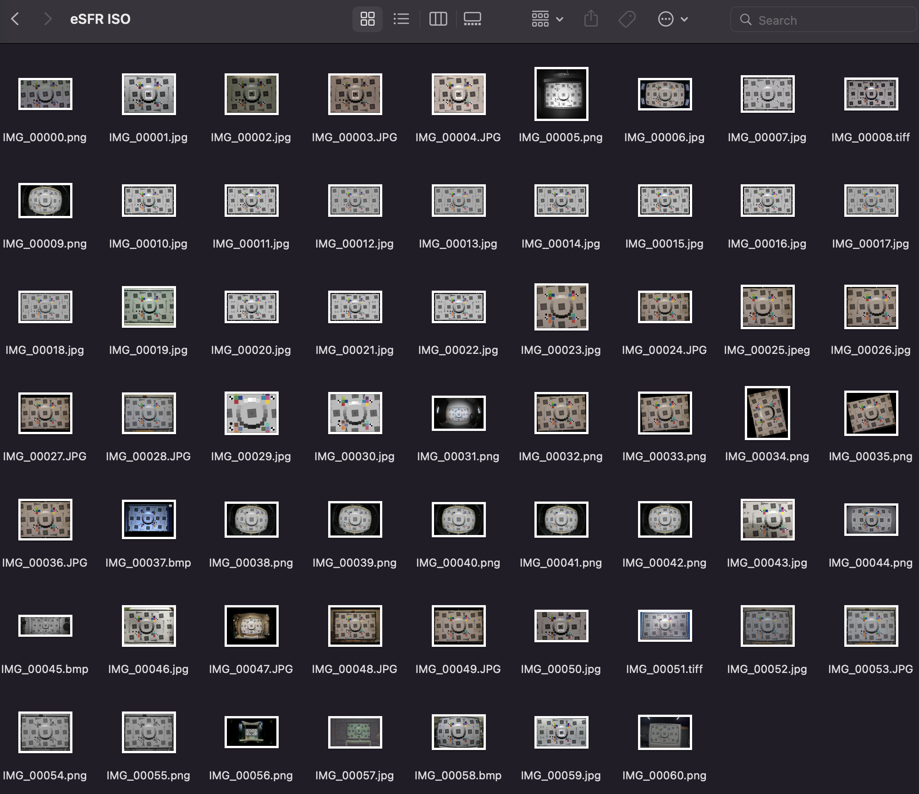Click the file name IMG_00036.JPG

45,563
